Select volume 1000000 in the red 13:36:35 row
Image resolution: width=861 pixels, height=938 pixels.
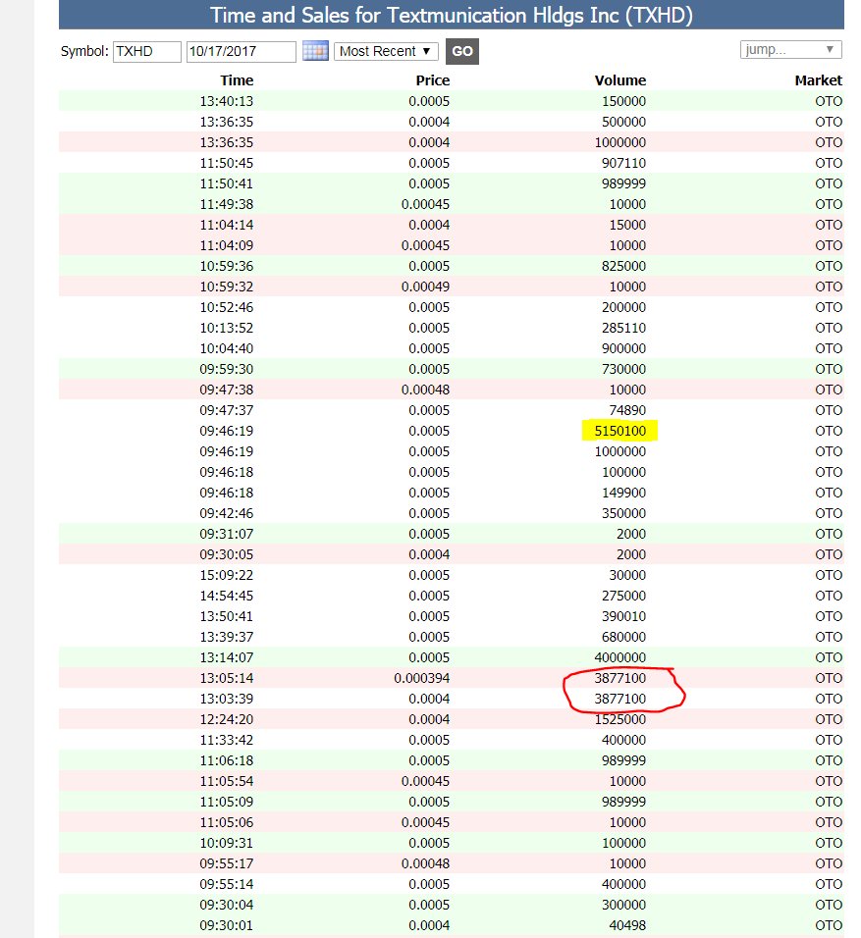pyautogui.click(x=619, y=142)
